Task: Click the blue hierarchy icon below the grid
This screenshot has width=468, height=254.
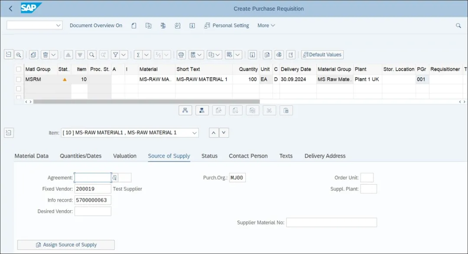Action: pos(202,111)
